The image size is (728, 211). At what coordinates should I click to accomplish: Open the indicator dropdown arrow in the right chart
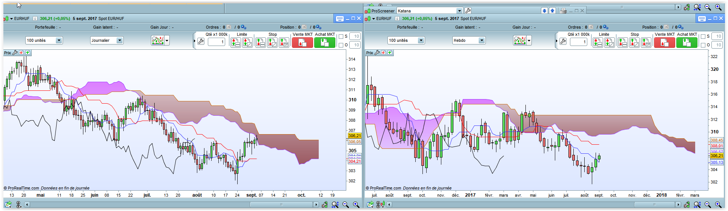tap(529, 40)
